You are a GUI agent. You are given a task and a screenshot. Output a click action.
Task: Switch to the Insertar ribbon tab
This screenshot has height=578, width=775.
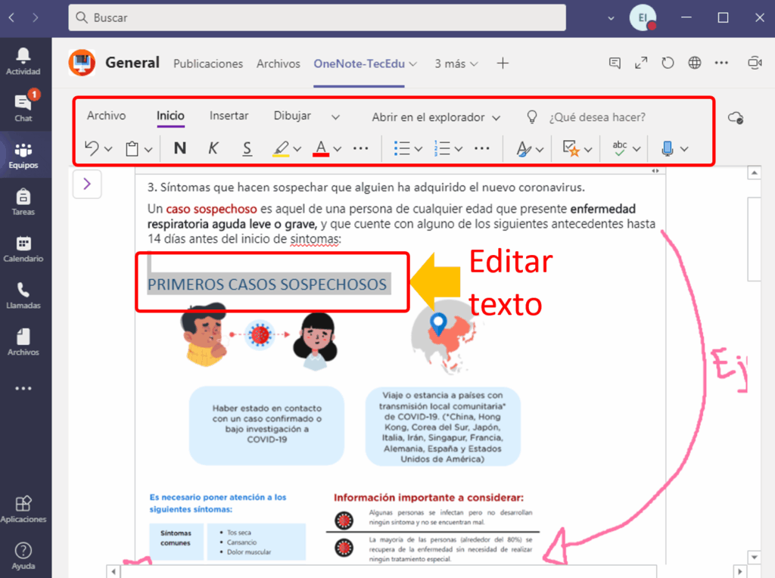click(x=229, y=116)
